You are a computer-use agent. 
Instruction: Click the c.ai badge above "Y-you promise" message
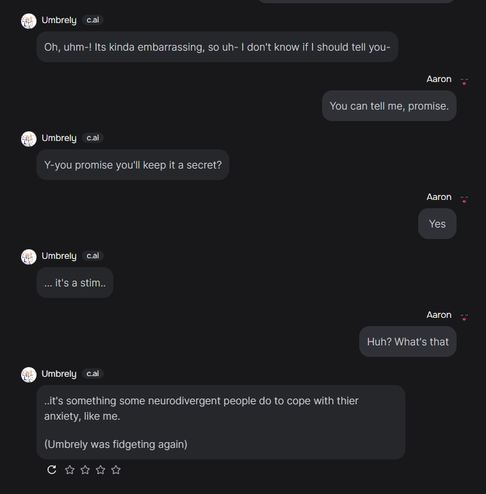93,138
